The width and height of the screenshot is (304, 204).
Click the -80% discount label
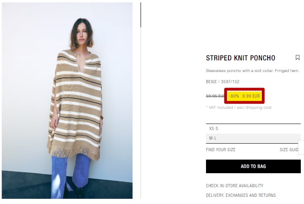tap(234, 96)
